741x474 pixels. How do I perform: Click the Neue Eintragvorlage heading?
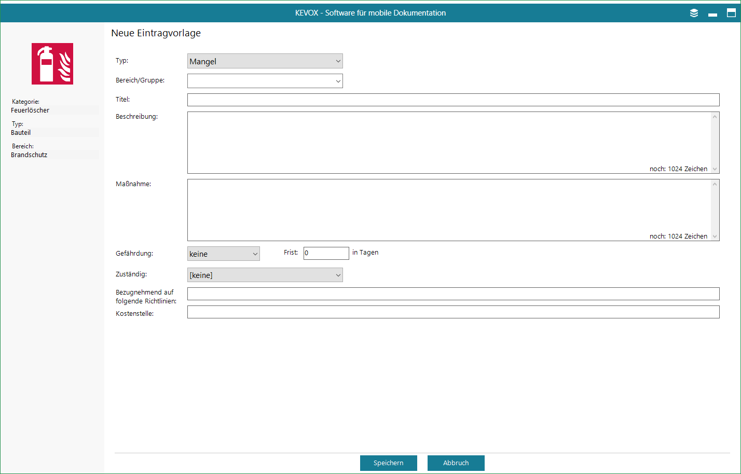[156, 33]
